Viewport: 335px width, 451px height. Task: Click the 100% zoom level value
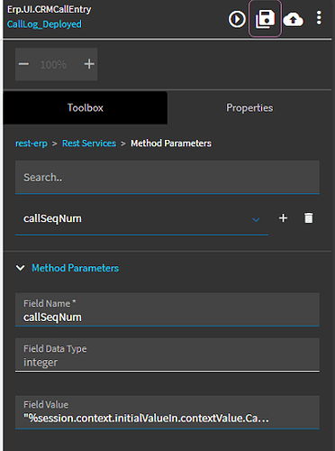point(53,64)
